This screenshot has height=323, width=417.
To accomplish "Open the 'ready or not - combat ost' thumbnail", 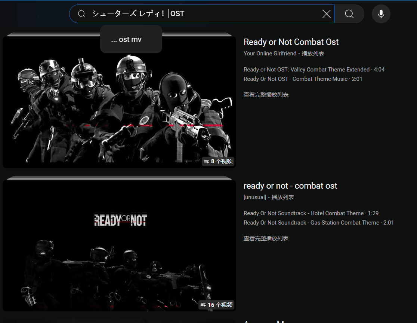I will tap(120, 246).
